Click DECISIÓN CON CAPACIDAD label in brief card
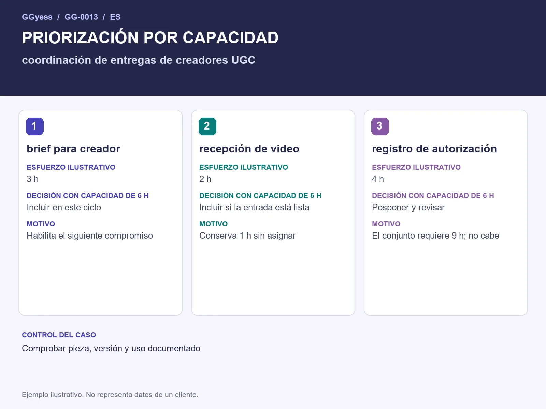The image size is (546, 409). tap(88, 196)
